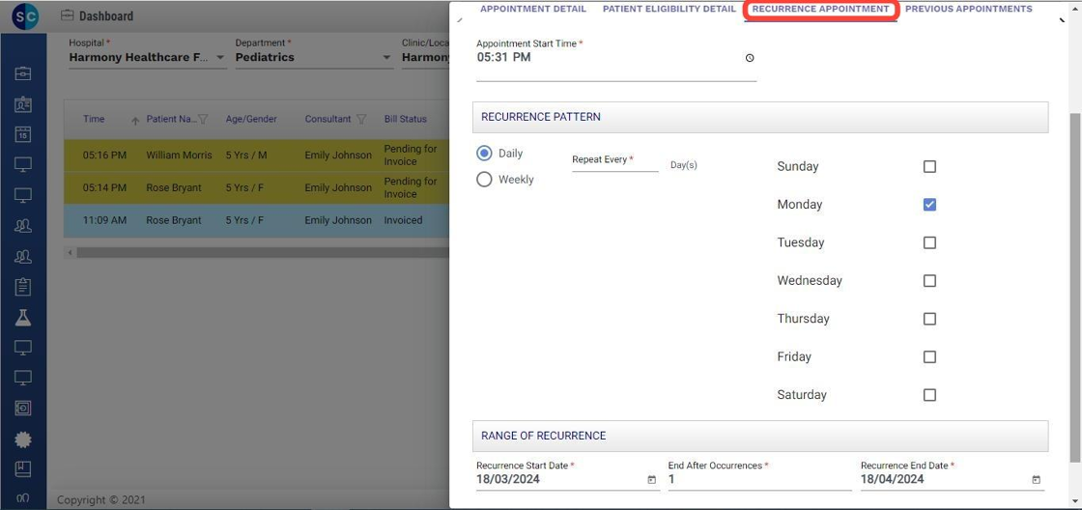1082x510 pixels.
Task: Open the briefcase icon in the left sidebar
Action: click(x=23, y=73)
